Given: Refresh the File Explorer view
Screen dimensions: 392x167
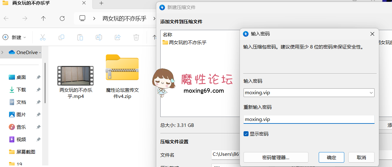Looking at the screenshot, I should (62, 18).
